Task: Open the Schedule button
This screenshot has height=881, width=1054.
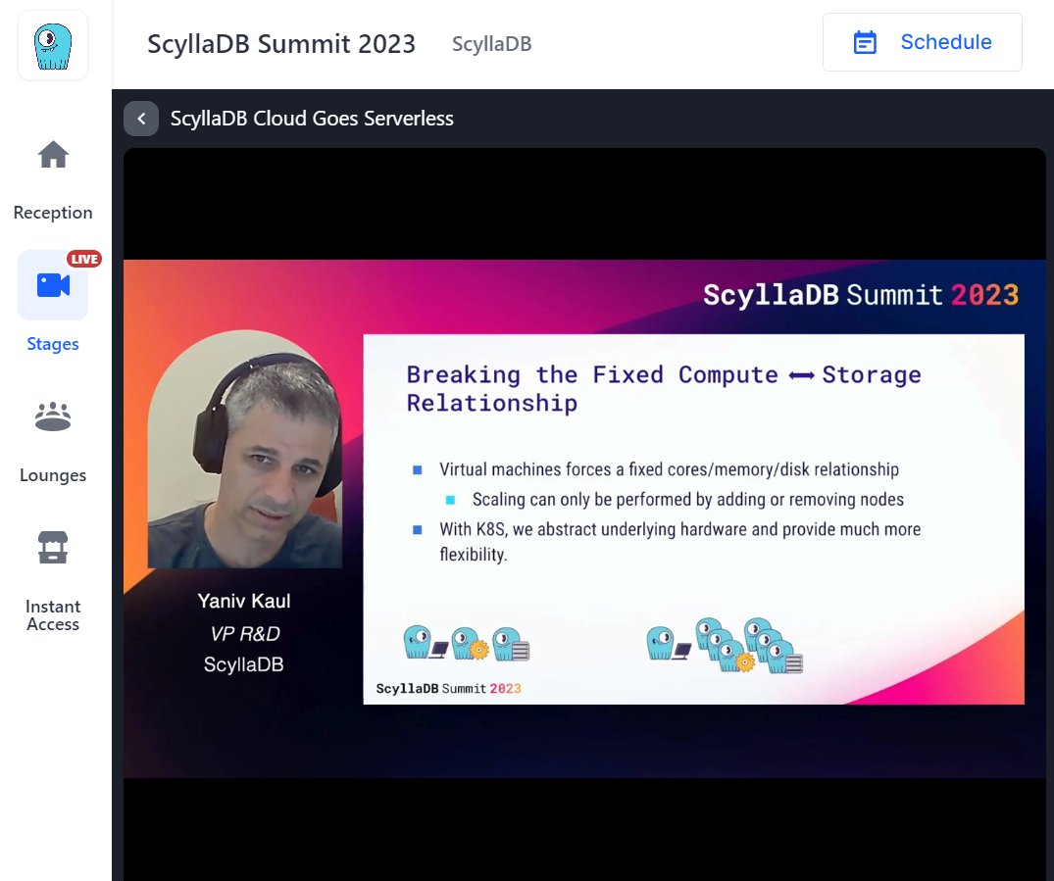Action: [923, 42]
